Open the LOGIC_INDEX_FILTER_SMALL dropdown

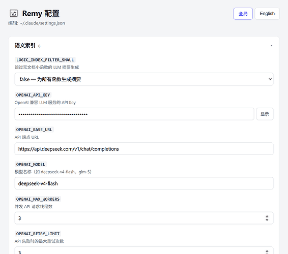(x=144, y=79)
